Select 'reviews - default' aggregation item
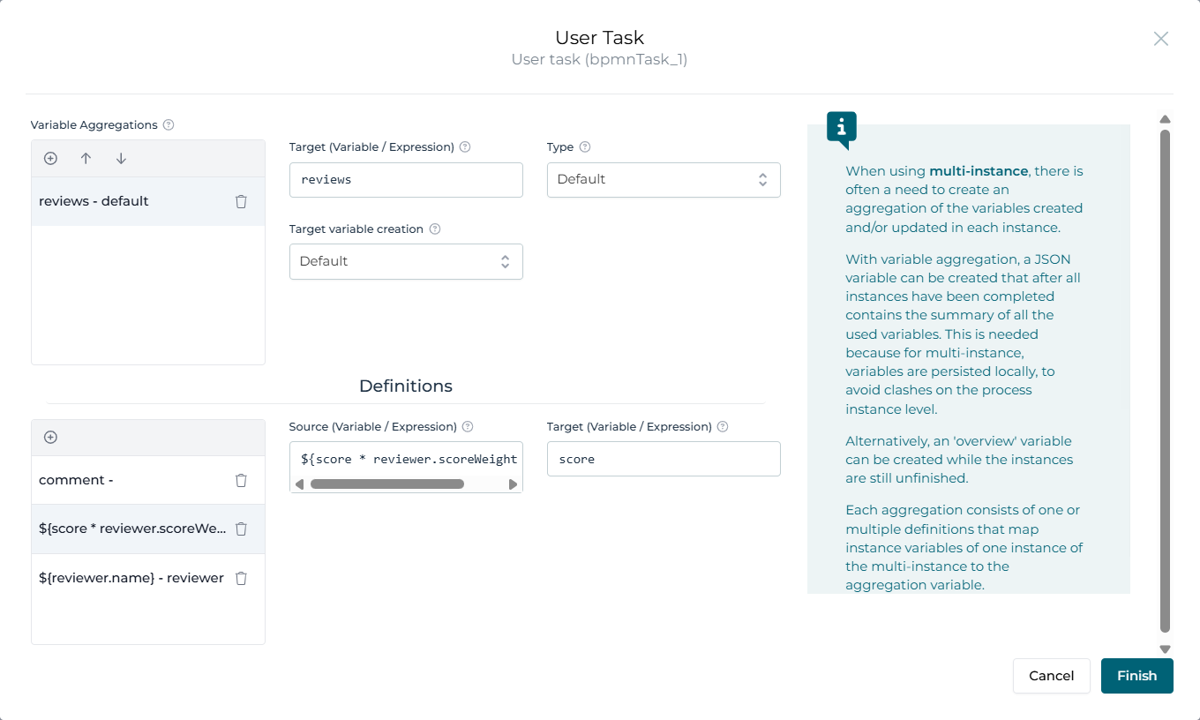 point(124,201)
